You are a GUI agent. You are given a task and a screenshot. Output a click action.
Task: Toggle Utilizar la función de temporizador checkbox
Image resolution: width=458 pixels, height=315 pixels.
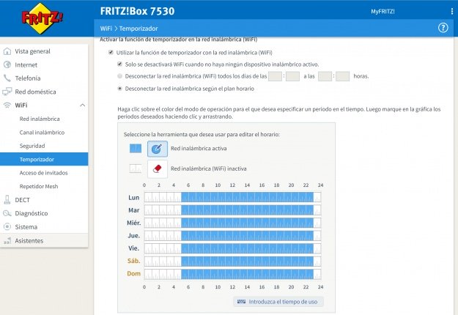pos(111,52)
